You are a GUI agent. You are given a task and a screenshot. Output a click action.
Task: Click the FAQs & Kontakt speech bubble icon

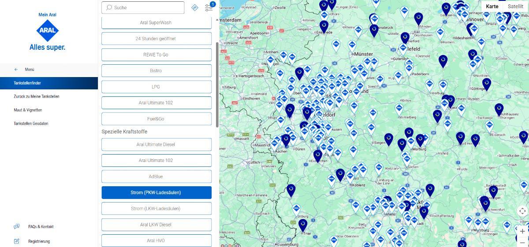point(17,227)
